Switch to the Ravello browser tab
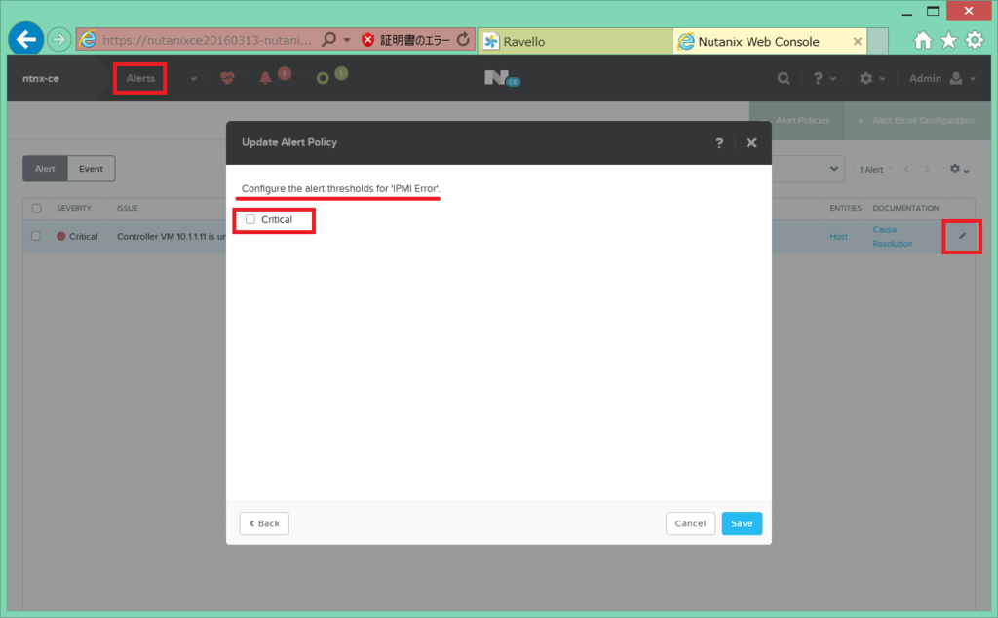The image size is (998, 618). (575, 41)
